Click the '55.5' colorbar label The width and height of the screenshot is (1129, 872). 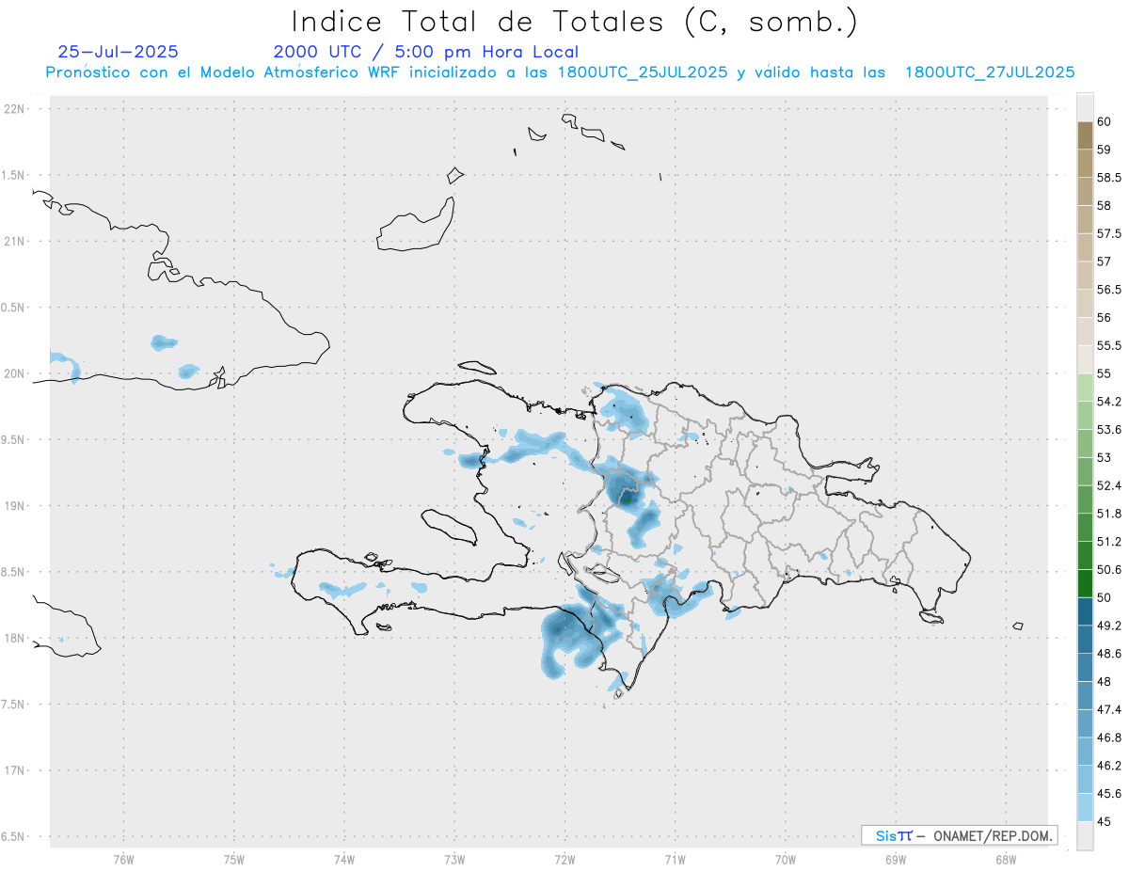click(1109, 346)
